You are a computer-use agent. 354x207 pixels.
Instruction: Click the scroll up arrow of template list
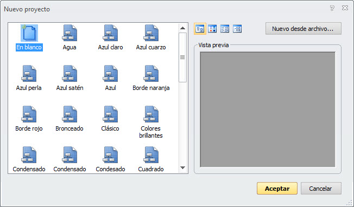click(x=182, y=28)
